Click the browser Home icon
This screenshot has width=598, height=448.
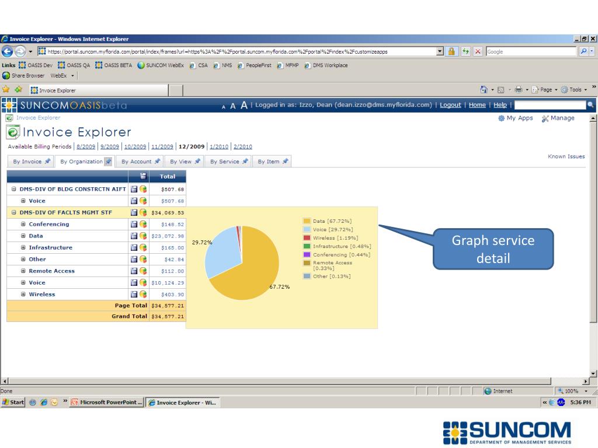pyautogui.click(x=484, y=89)
